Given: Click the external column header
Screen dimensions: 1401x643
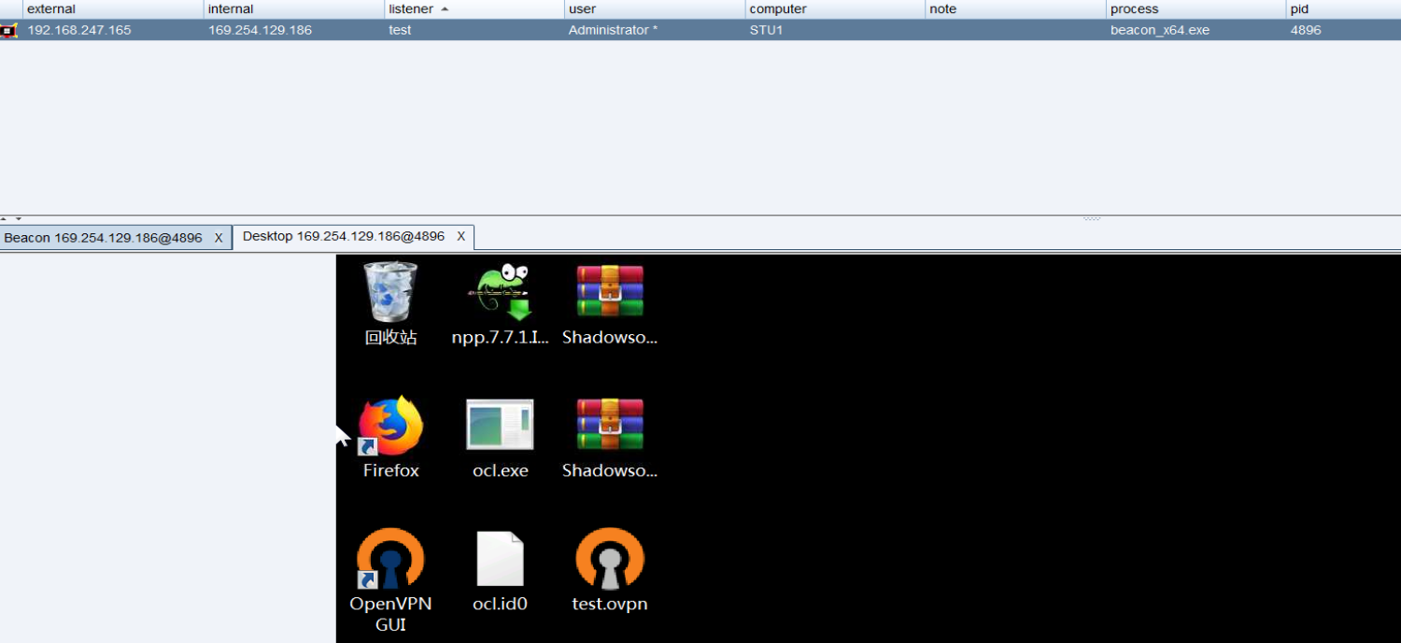Looking at the screenshot, I should (x=51, y=9).
